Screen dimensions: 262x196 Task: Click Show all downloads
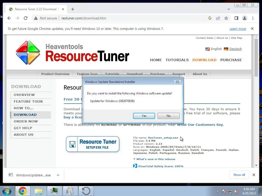click(x=239, y=175)
